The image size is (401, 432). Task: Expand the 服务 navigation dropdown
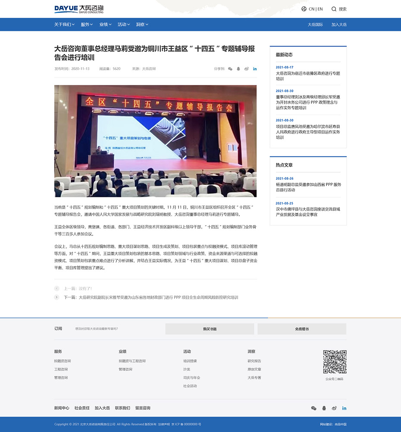tap(87, 25)
